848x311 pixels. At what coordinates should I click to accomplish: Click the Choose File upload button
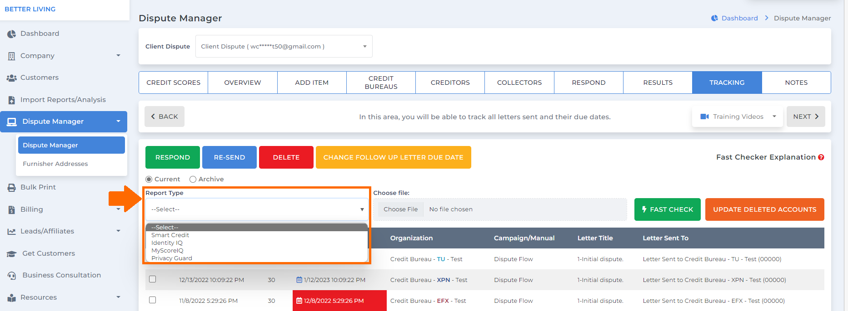400,209
